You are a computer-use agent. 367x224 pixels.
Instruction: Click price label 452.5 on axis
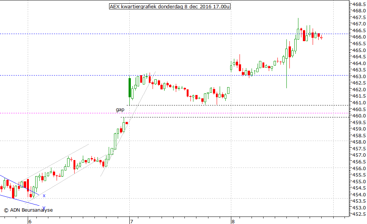(x=359, y=214)
